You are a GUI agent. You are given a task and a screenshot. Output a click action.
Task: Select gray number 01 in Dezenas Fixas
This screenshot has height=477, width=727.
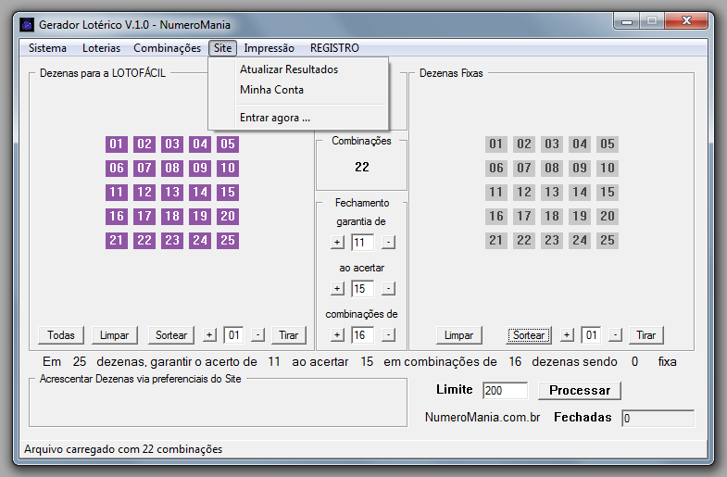(496, 144)
